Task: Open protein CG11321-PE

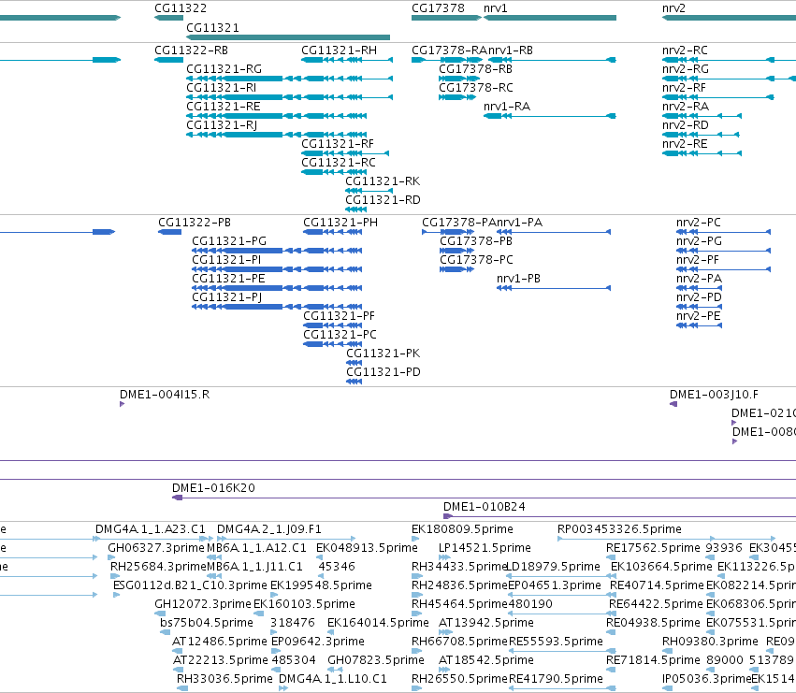Action: click(x=277, y=288)
